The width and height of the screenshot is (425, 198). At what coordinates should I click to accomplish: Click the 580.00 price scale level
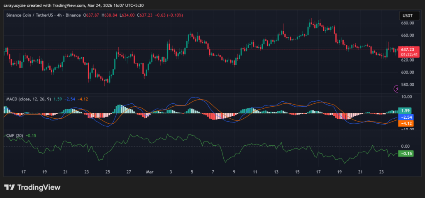pos(407,85)
